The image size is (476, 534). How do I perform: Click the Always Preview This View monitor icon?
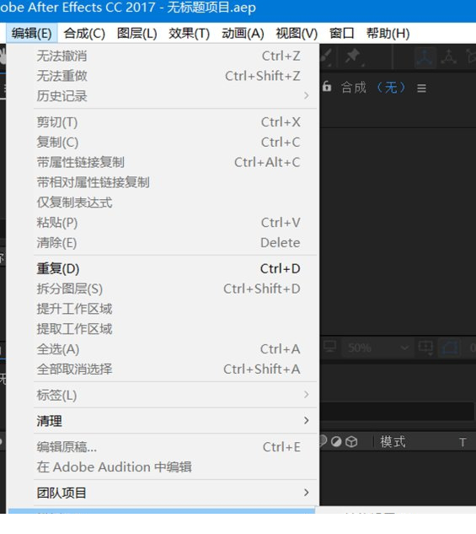[329, 348]
